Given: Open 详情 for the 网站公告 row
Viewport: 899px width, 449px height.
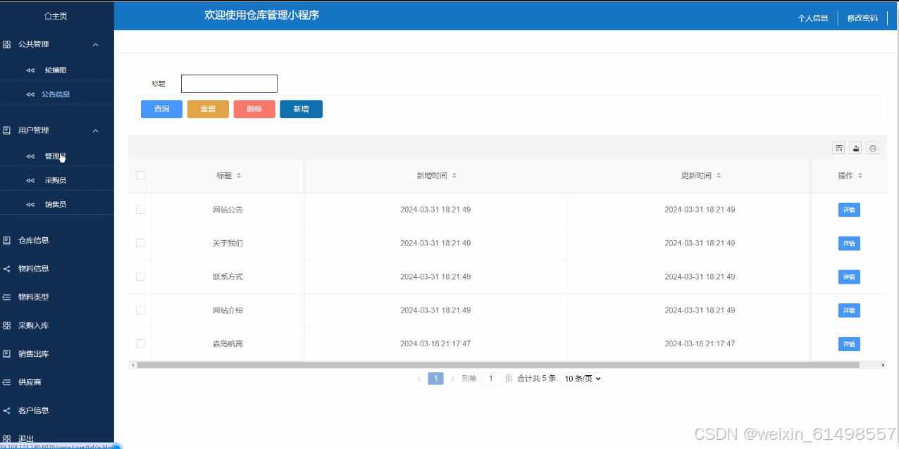Looking at the screenshot, I should tap(849, 210).
